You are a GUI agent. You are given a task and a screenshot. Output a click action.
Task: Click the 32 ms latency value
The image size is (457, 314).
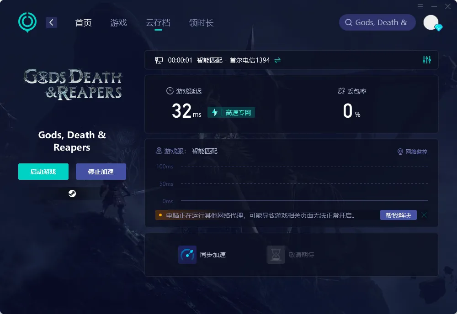tap(186, 111)
